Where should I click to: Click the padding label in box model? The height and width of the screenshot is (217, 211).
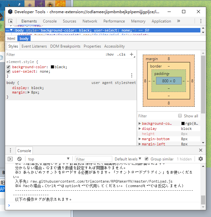(x=161, y=74)
